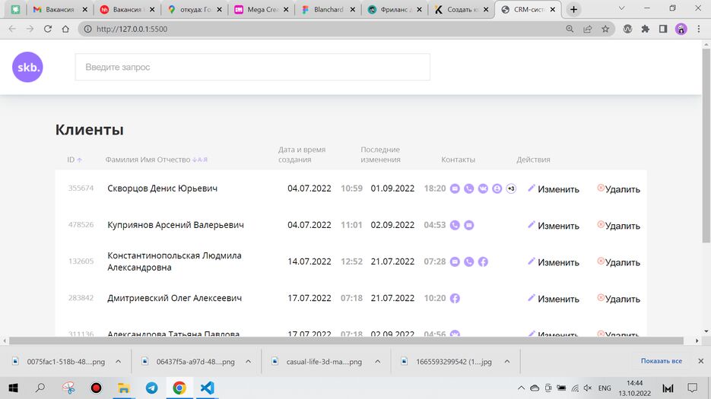
Task: Click 'Показать все' downloads link
Action: 661,361
